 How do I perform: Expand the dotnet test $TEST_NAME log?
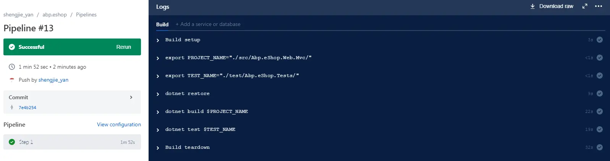[158, 130]
